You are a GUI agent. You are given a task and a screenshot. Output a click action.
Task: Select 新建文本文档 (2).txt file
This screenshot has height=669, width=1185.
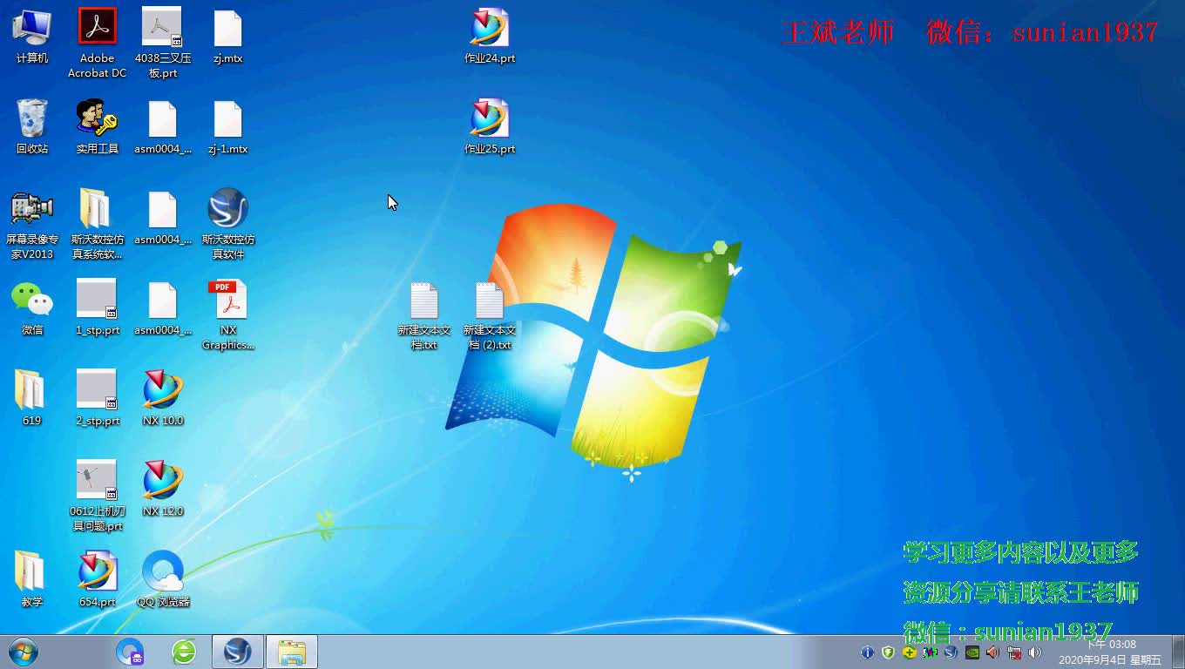490,315
